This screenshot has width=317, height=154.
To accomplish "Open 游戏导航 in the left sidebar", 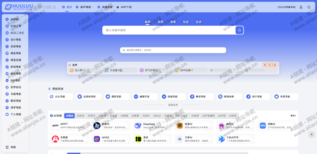I will click(x=14, y=74).
